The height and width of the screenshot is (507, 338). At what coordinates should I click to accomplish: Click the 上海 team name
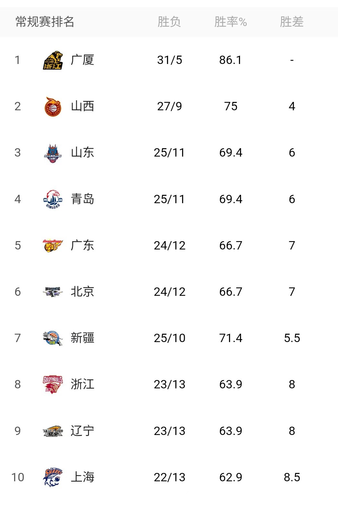pos(83,477)
